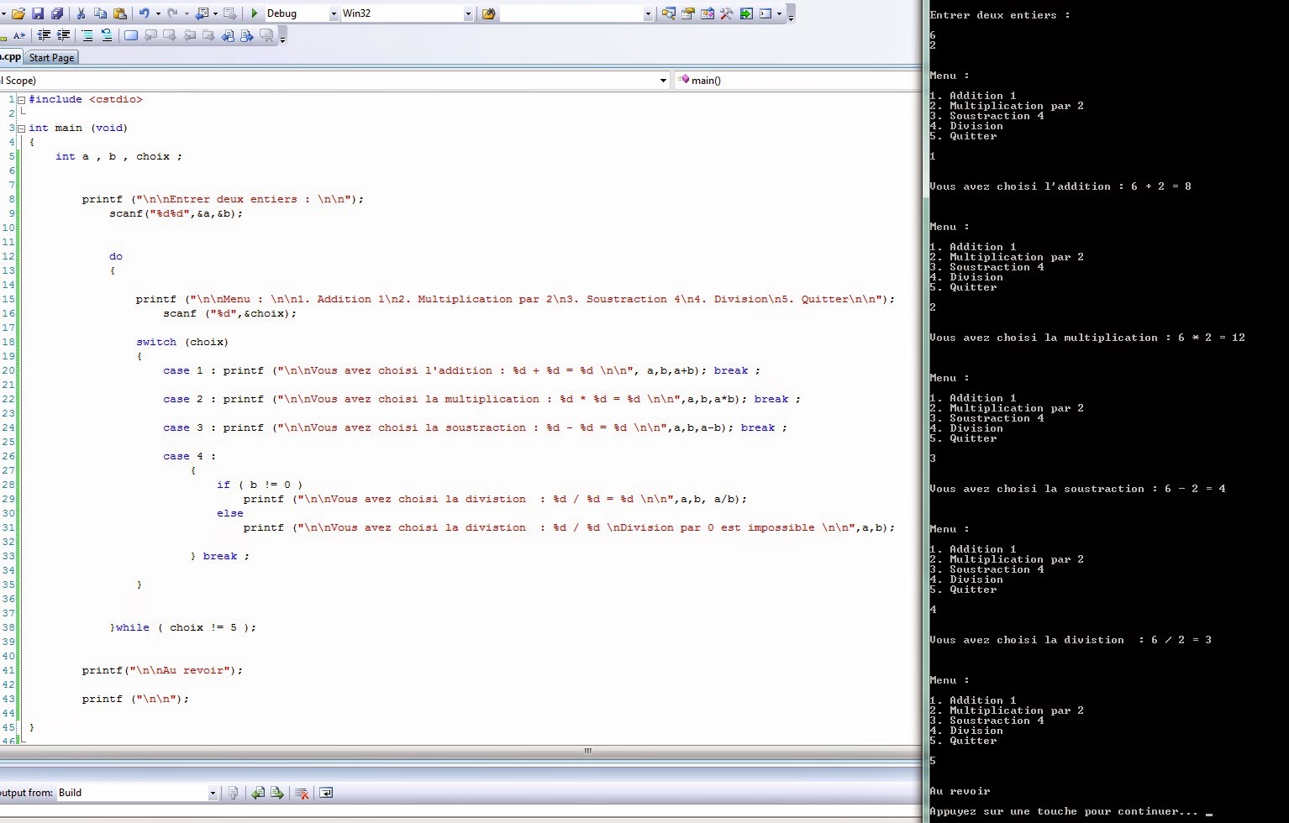Image resolution: width=1289 pixels, height=823 pixels.
Task: Open Find in Files via its toolbar icon
Action: 670,13
